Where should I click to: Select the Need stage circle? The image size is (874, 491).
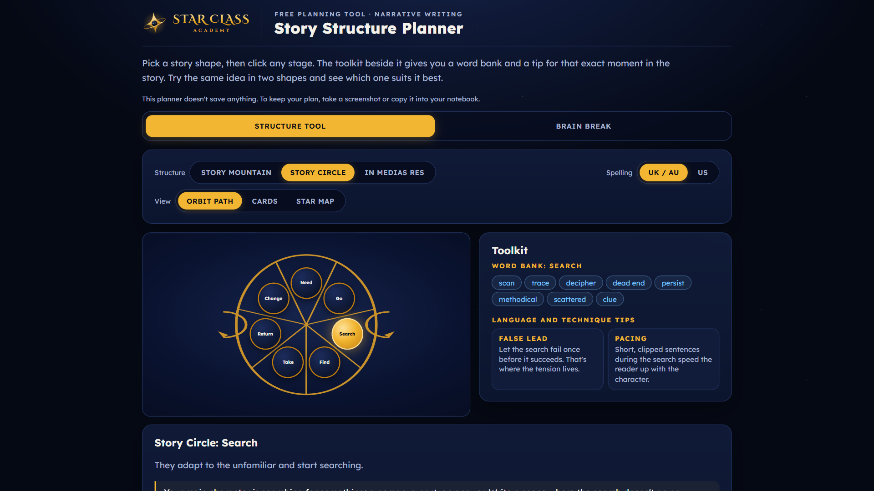click(x=306, y=283)
